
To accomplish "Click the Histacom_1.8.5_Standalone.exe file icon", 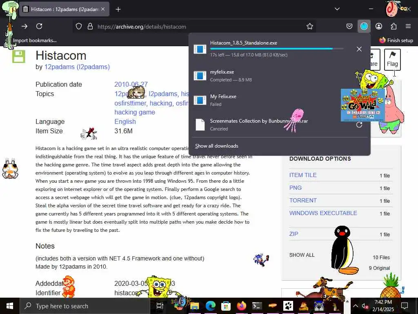I will (200, 49).
